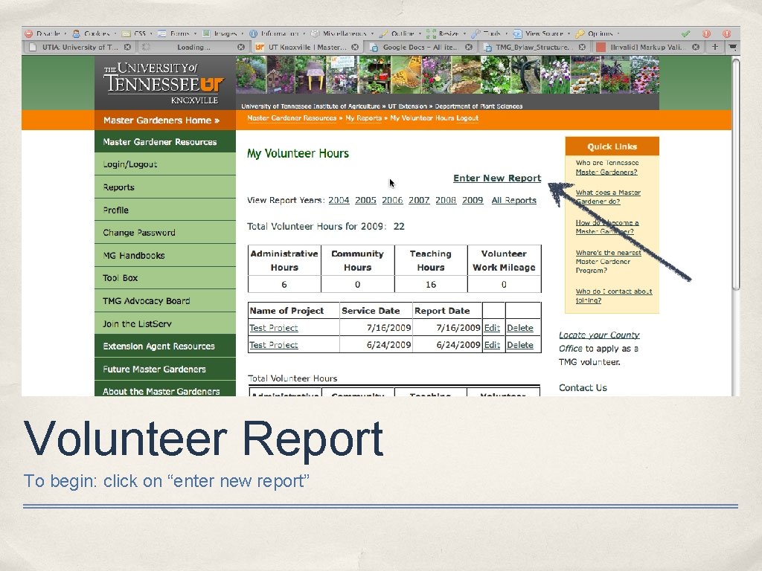Edit the 7/16/2009 Test Project report
The image size is (762, 571).
click(x=492, y=328)
